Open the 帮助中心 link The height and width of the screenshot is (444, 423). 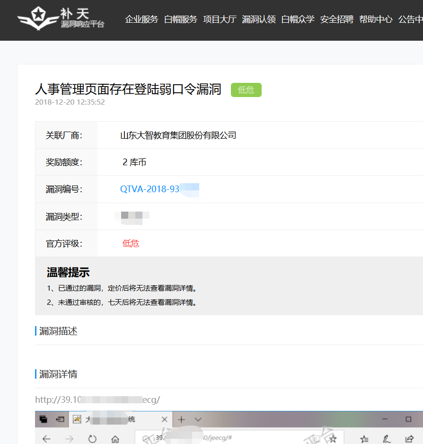pyautogui.click(x=376, y=19)
